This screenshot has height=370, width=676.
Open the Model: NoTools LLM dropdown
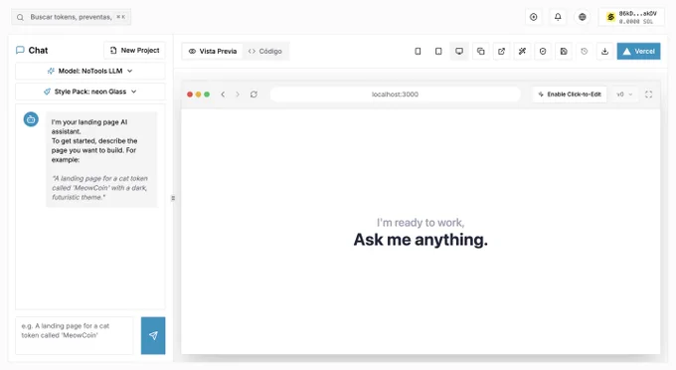point(90,71)
